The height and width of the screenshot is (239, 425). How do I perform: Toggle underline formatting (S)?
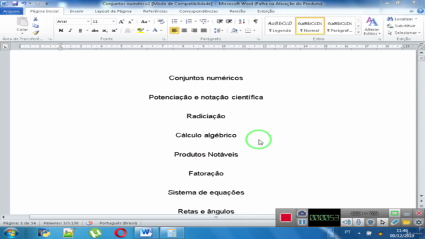pos(80,31)
